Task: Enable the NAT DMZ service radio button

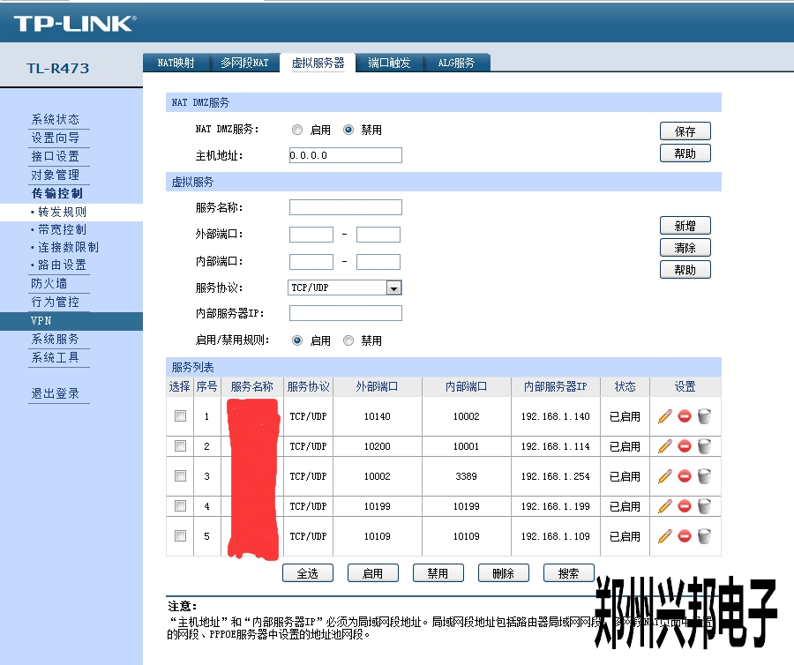Action: coord(297,130)
